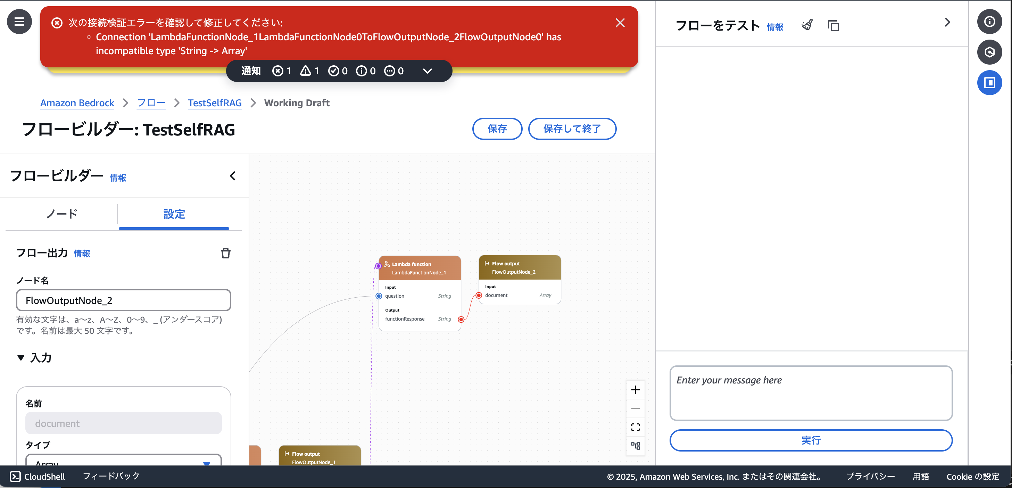Screen dimensions: 1012x488
Task: Save the flow with 保存
Action: 497,129
